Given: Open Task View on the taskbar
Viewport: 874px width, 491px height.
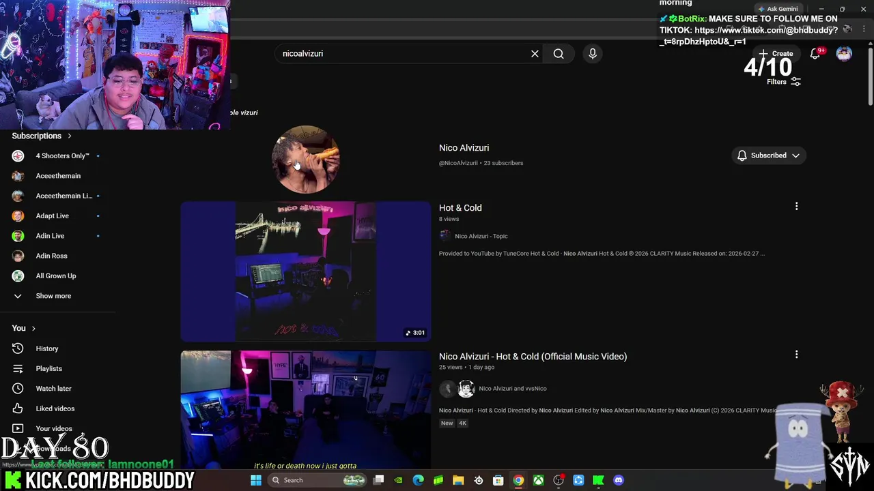Looking at the screenshot, I should (378, 480).
